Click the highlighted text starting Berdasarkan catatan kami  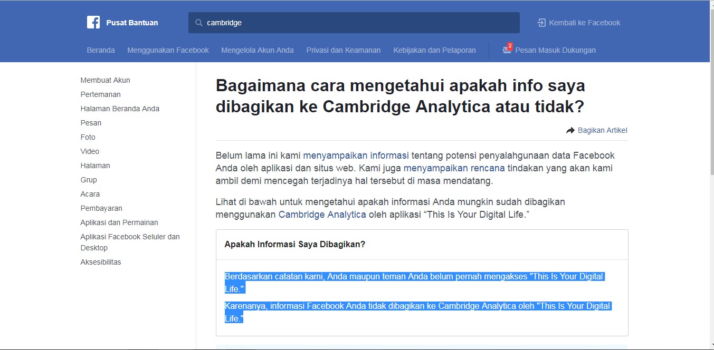click(414, 283)
